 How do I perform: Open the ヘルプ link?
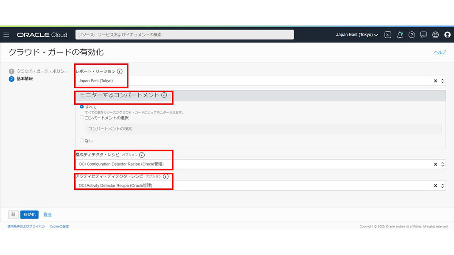click(x=440, y=53)
